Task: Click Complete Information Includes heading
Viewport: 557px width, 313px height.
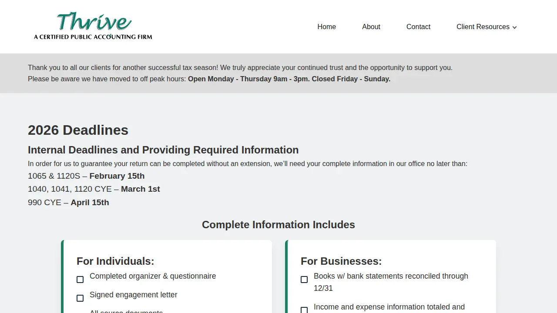Action: [x=278, y=225]
